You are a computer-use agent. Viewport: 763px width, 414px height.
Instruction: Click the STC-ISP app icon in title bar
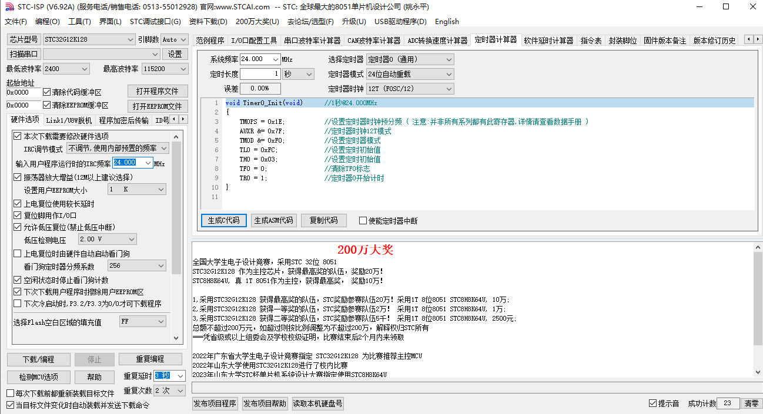(9, 7)
